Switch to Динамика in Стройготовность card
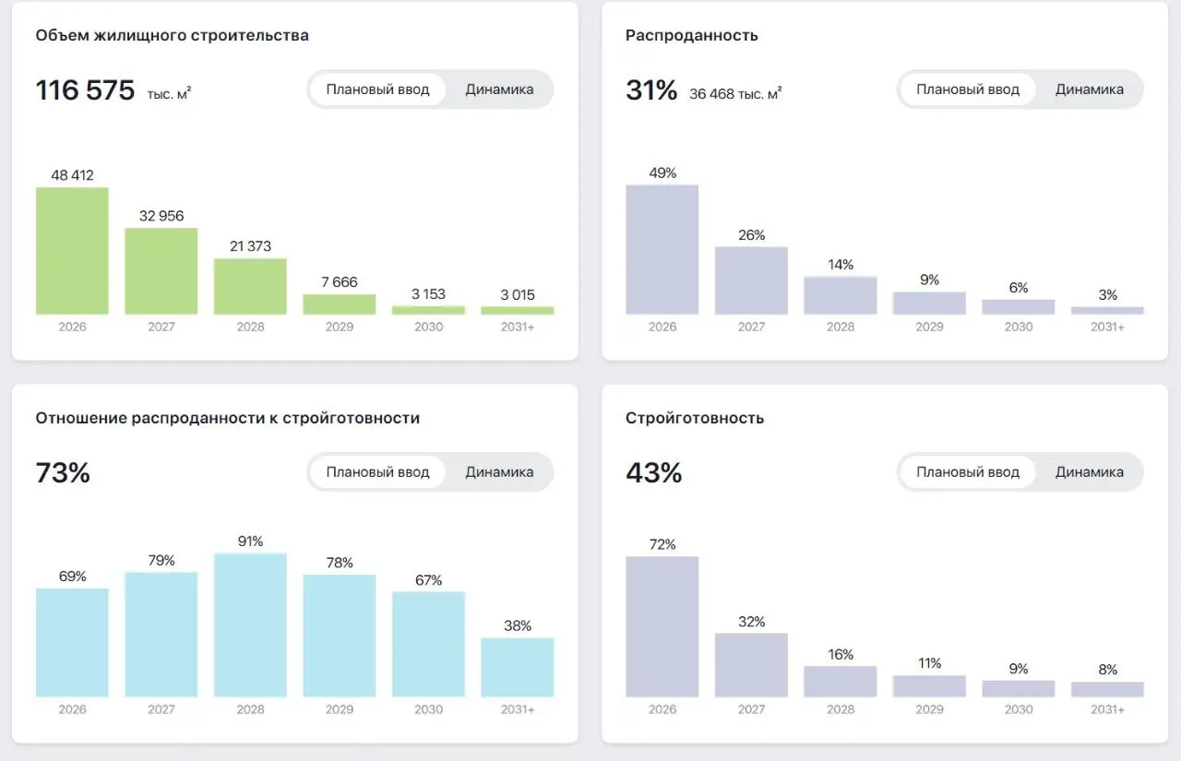The image size is (1181, 761). [1090, 472]
